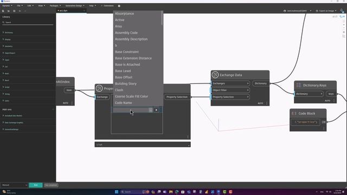Screen dimensions: 347x195
Task: Click the teal Run button
Action: 36,185
